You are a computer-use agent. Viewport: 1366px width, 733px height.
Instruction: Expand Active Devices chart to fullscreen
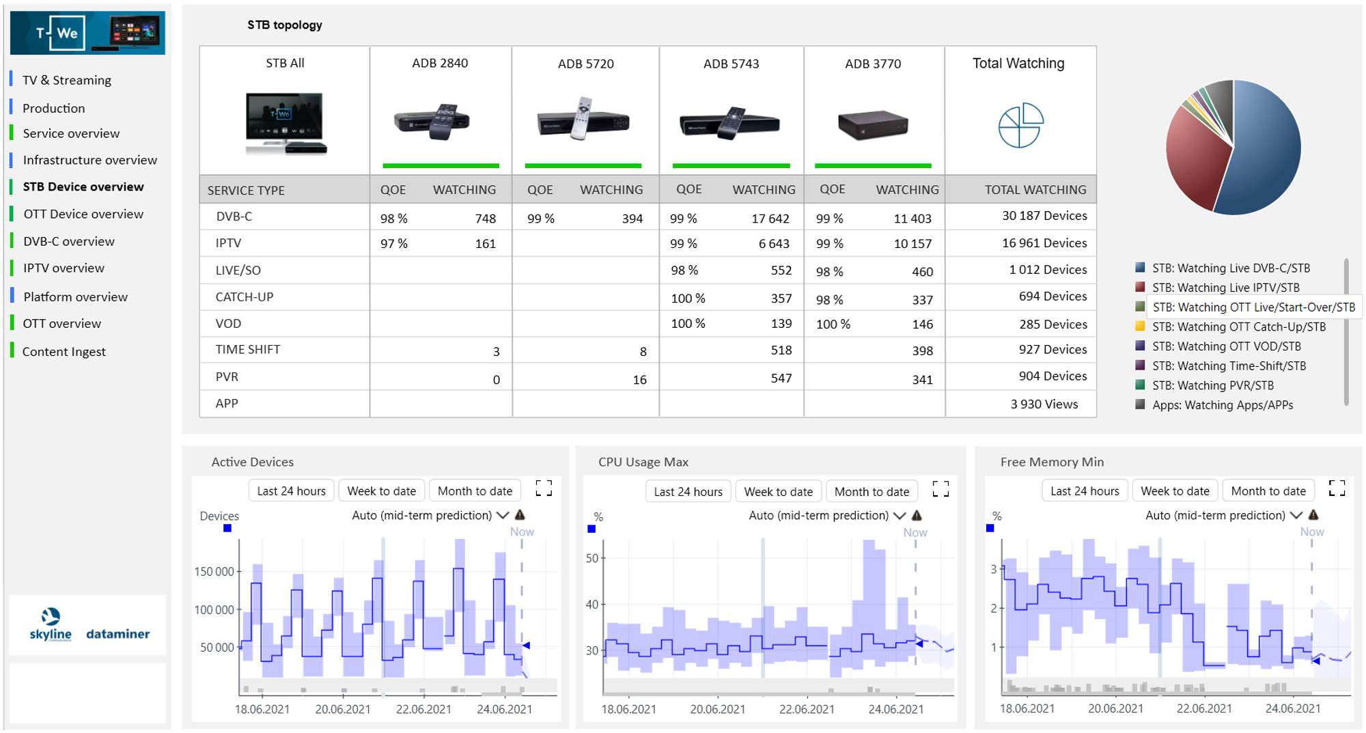click(544, 488)
